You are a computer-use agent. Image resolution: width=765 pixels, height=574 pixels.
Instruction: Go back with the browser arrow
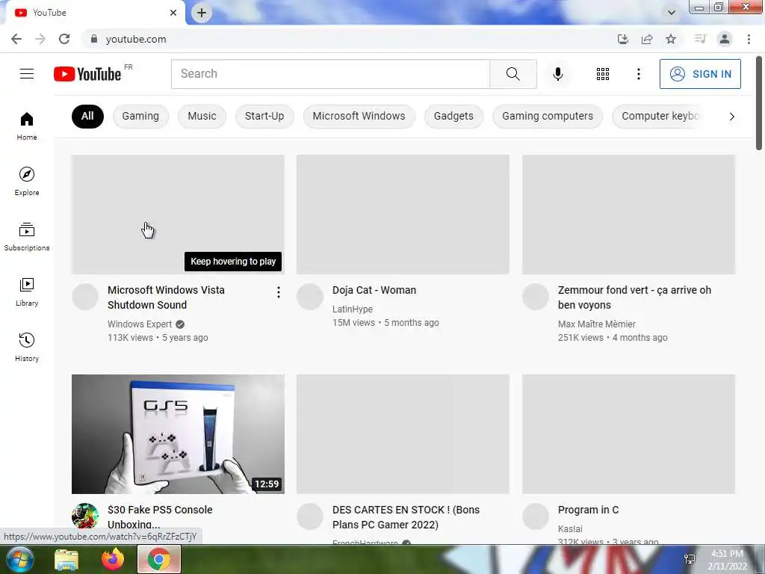(x=16, y=39)
